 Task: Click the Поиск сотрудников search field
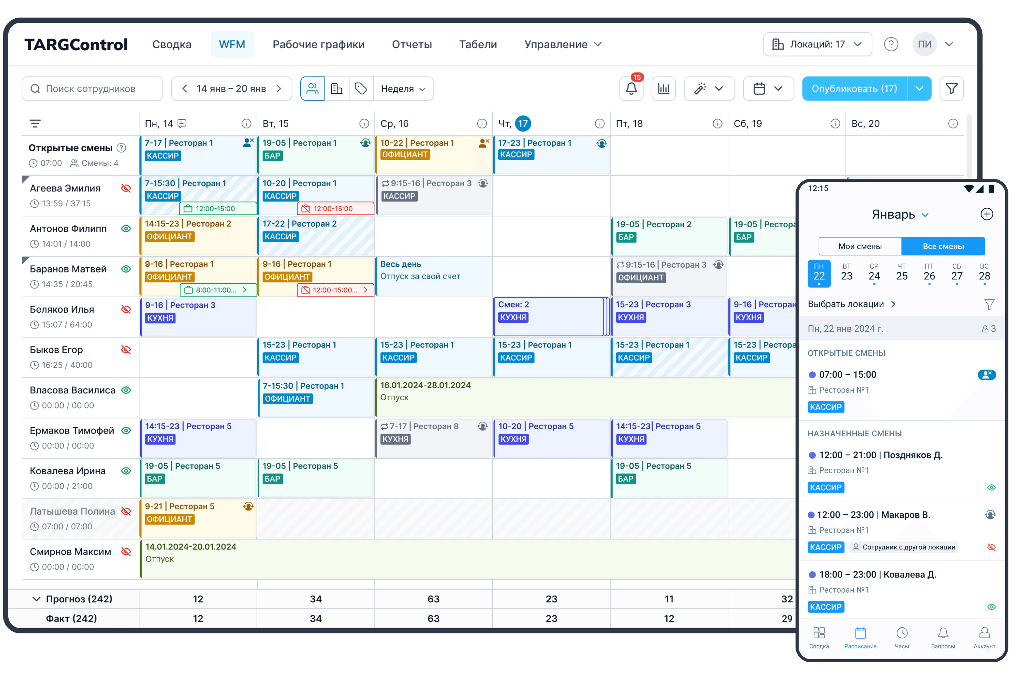(x=92, y=89)
